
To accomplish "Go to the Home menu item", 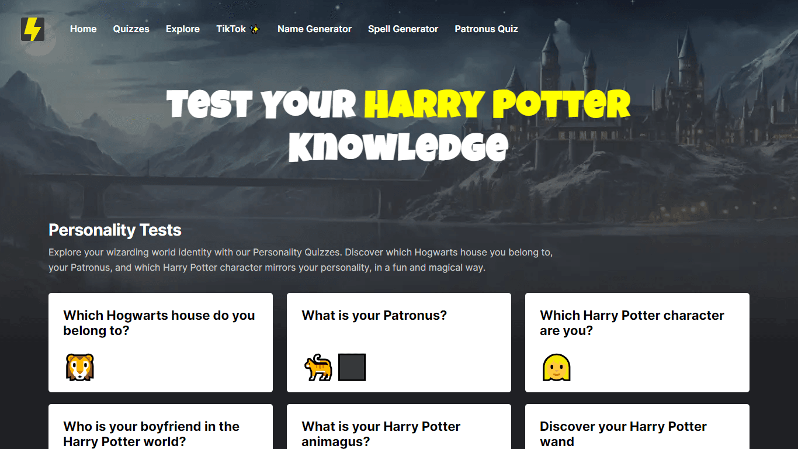I will (x=84, y=29).
